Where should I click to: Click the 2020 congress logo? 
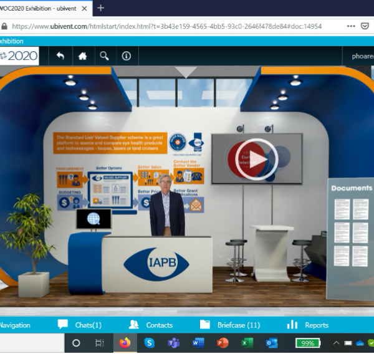tap(19, 56)
